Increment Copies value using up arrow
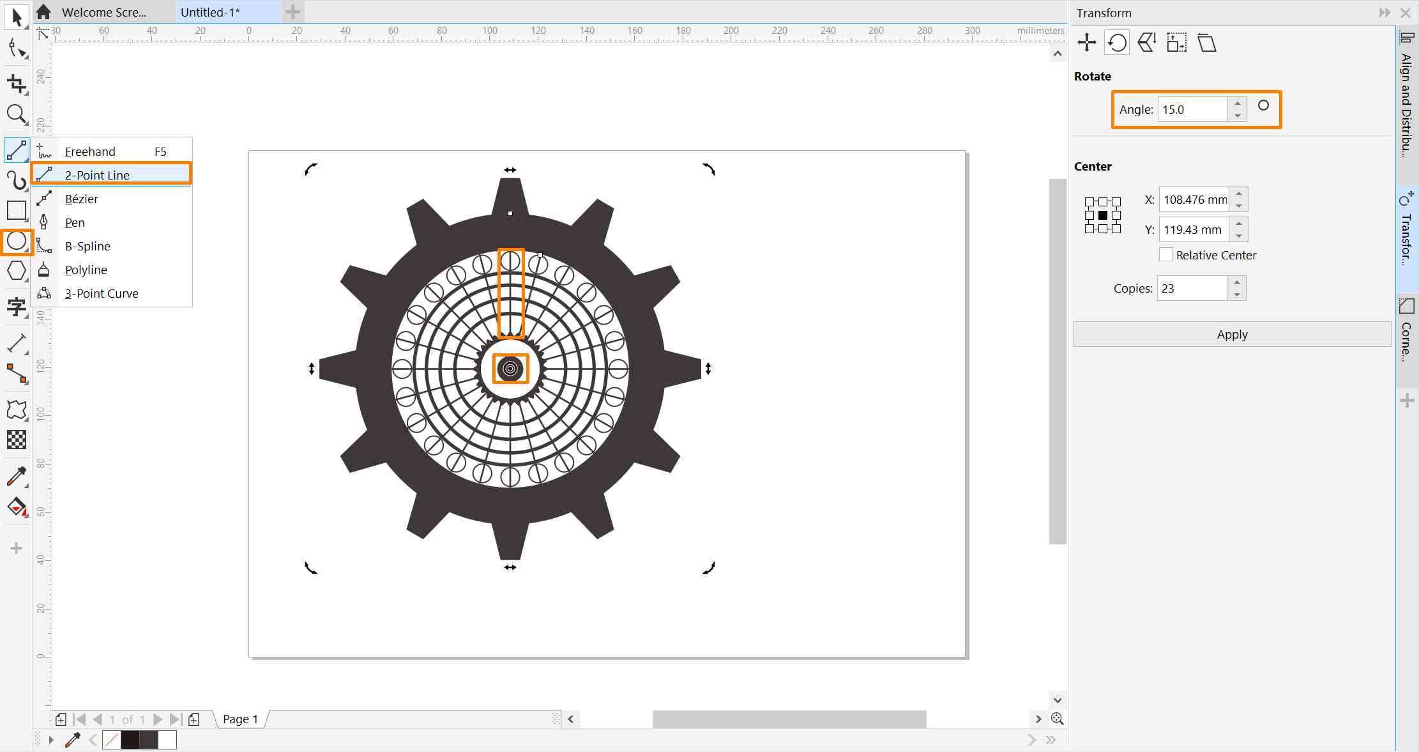 1238,284
